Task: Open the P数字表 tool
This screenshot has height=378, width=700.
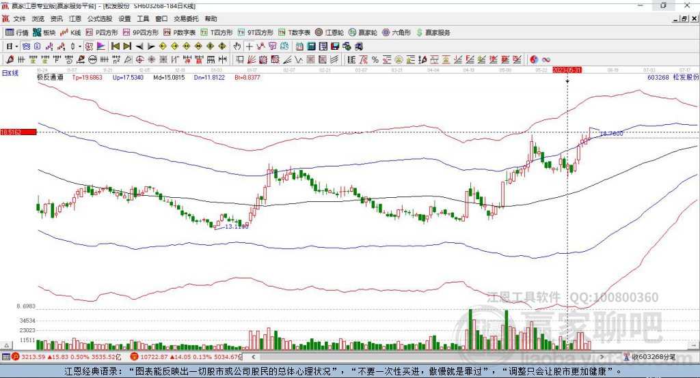Action: click(x=180, y=33)
